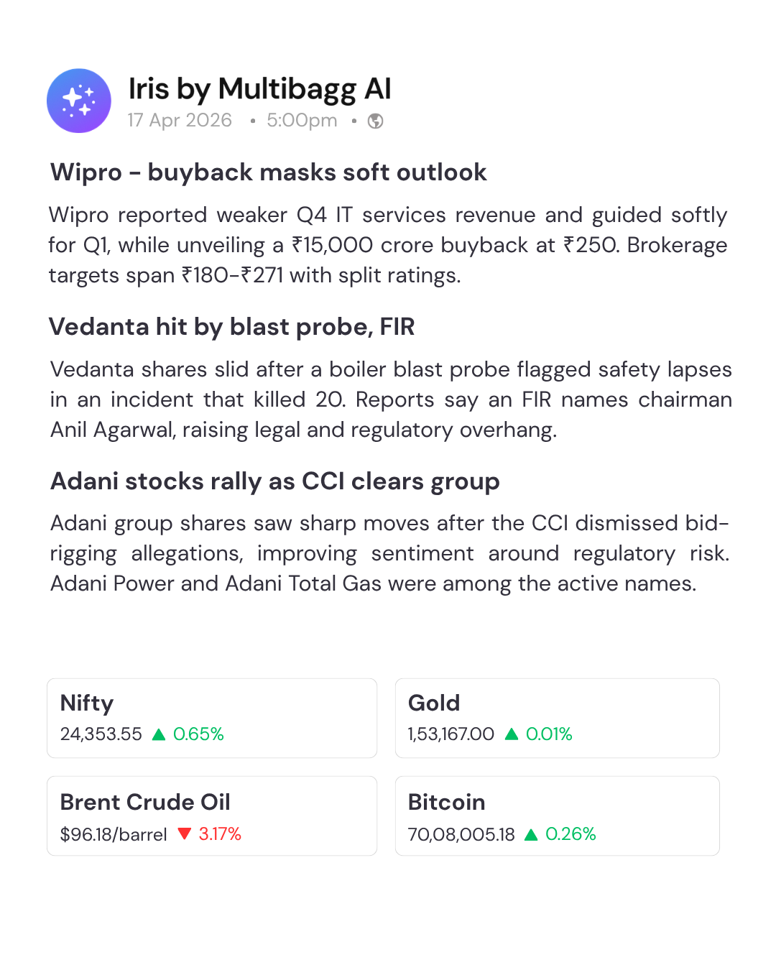Image resolution: width=776 pixels, height=970 pixels.
Task: Click the red down arrow for Brent Crude
Action: pyautogui.click(x=184, y=833)
